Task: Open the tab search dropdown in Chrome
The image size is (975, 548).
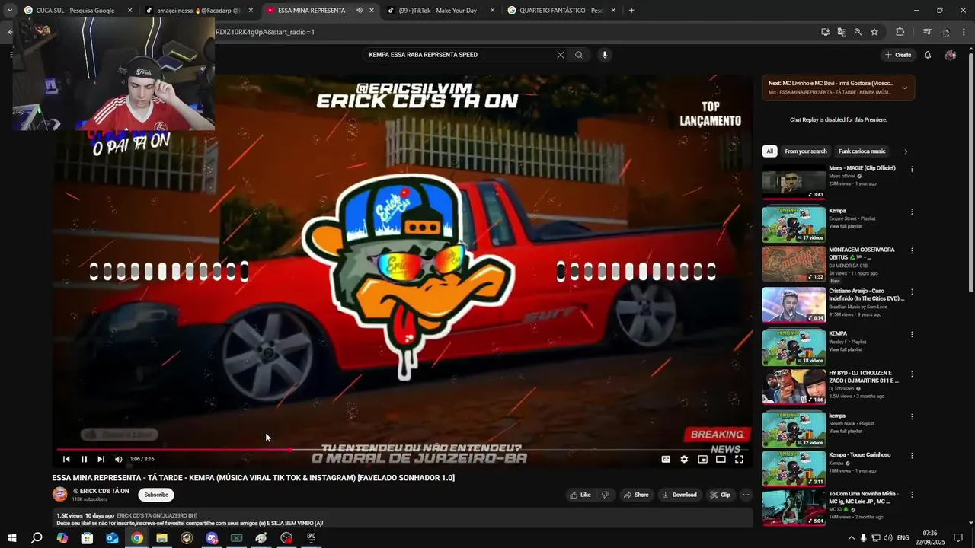Action: [x=9, y=11]
